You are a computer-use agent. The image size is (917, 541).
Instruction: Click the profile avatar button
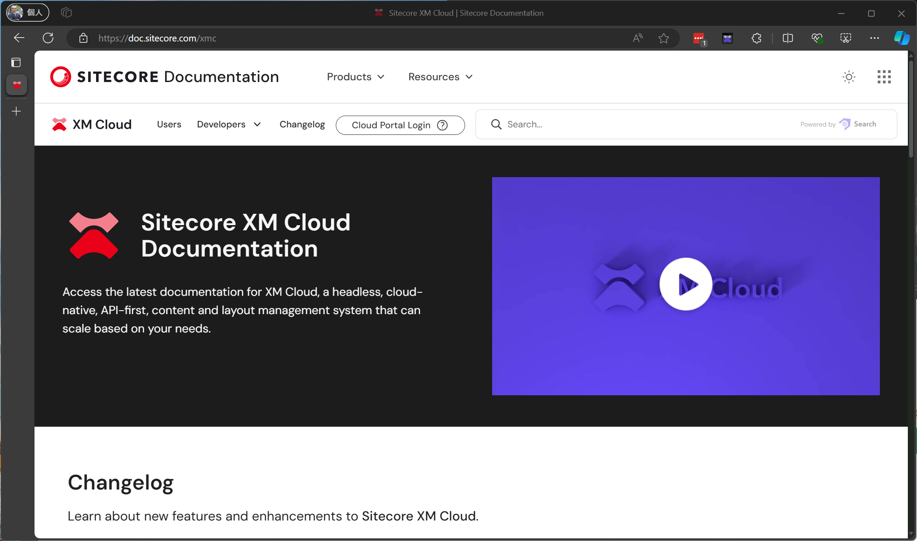[28, 12]
